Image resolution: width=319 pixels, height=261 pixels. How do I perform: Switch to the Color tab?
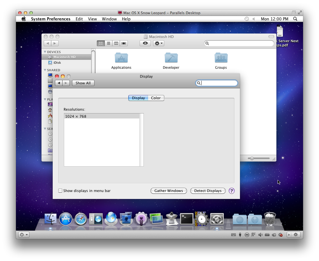pyautogui.click(x=156, y=98)
